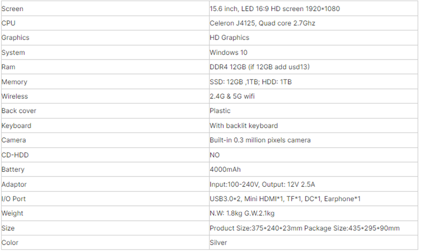Screen dimensions: 421x251
Task: Click the 2.4G & 5G wifi cell
Action: pyautogui.click(x=313, y=96)
